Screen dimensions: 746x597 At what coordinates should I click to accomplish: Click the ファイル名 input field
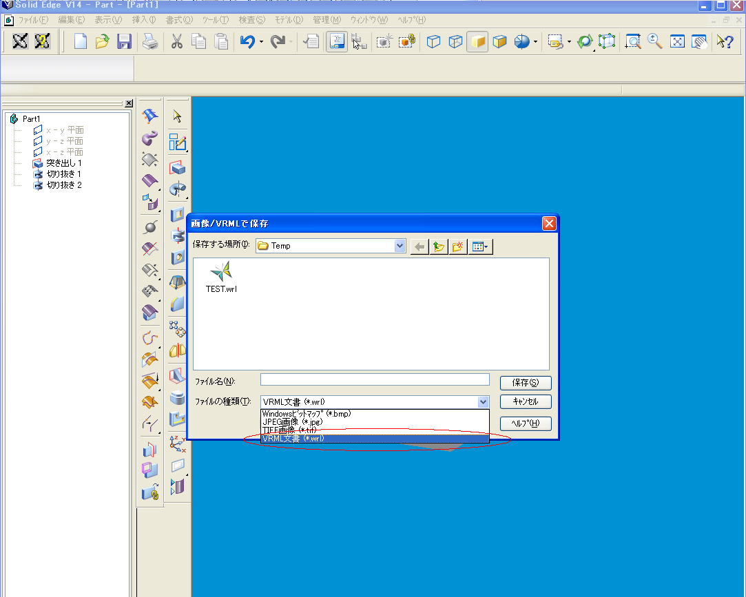pos(375,379)
